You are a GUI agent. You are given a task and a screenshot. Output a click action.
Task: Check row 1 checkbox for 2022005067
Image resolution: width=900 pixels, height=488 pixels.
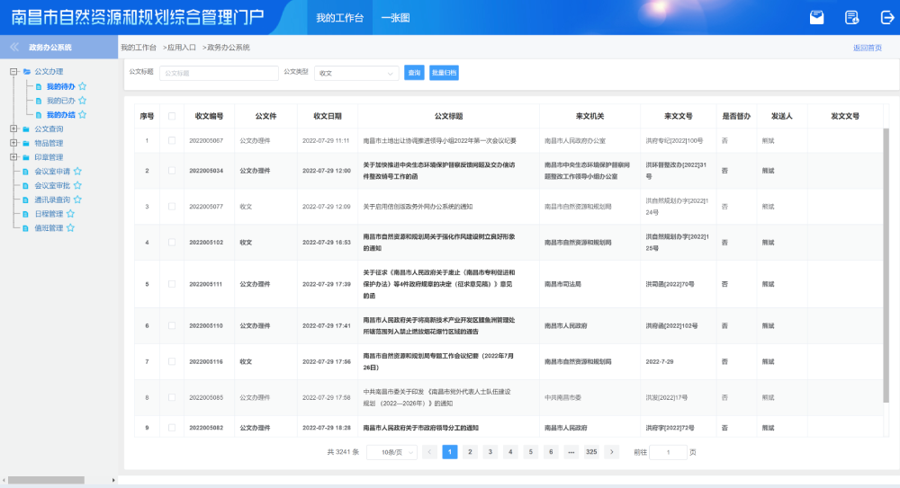coord(172,140)
